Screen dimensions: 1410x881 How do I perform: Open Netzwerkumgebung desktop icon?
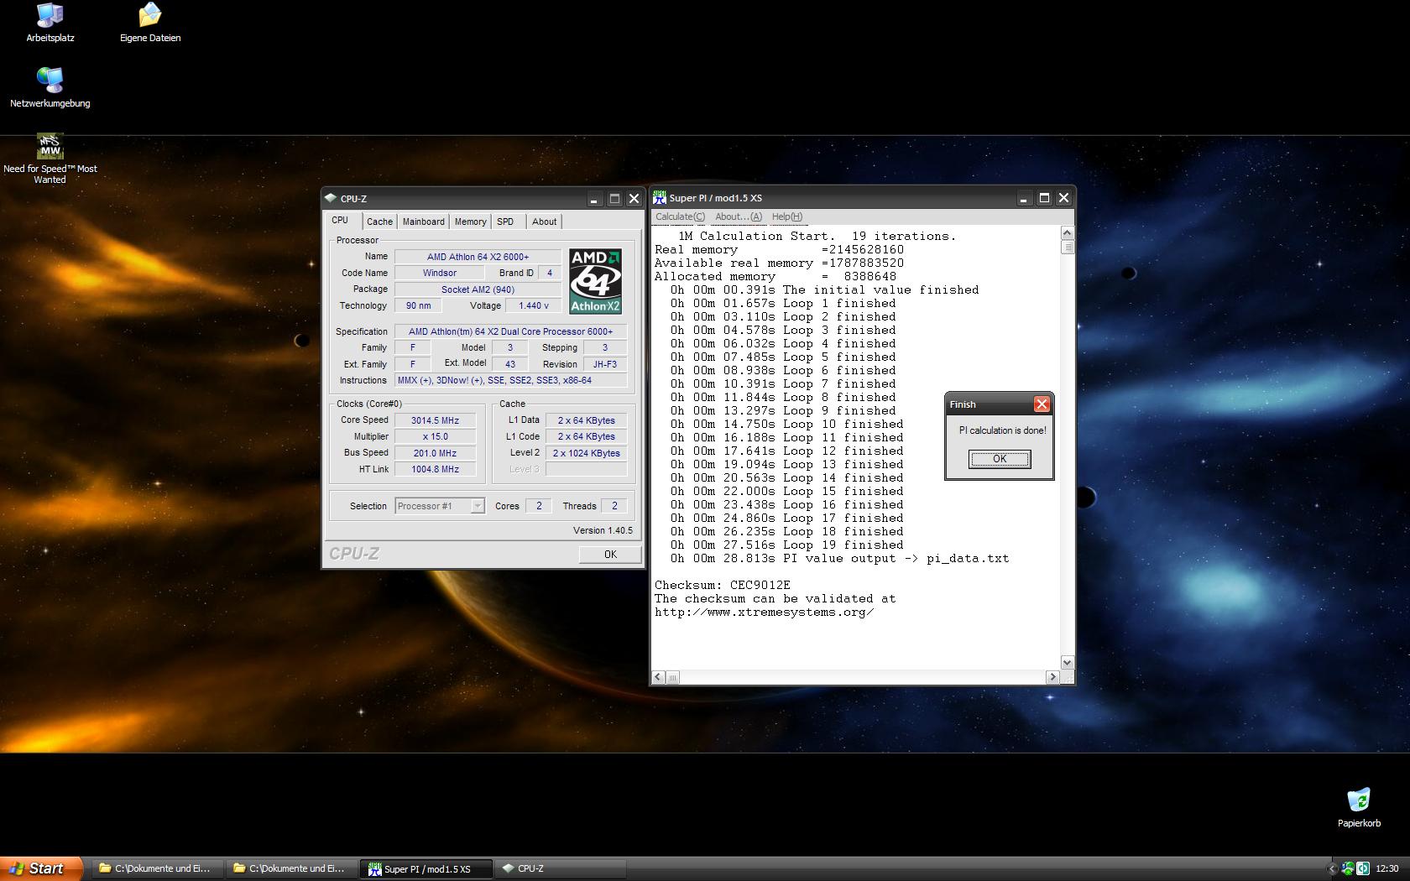tap(50, 81)
